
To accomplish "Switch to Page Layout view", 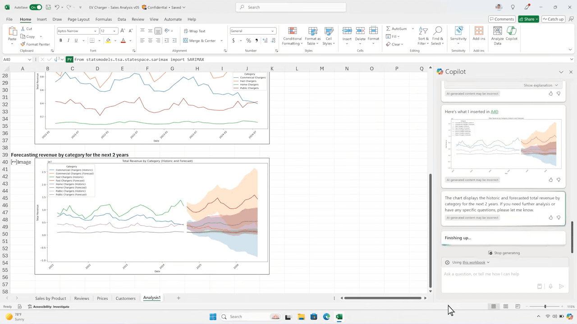I will click(x=506, y=306).
